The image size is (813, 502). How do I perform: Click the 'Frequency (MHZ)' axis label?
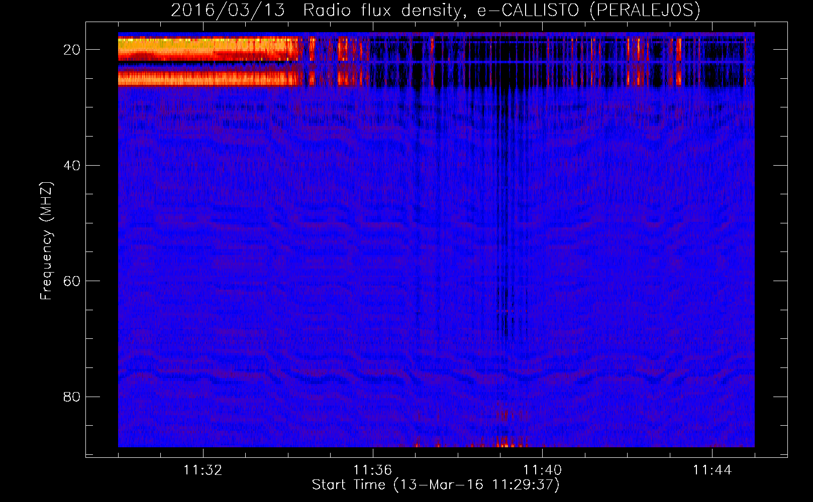[46, 241]
